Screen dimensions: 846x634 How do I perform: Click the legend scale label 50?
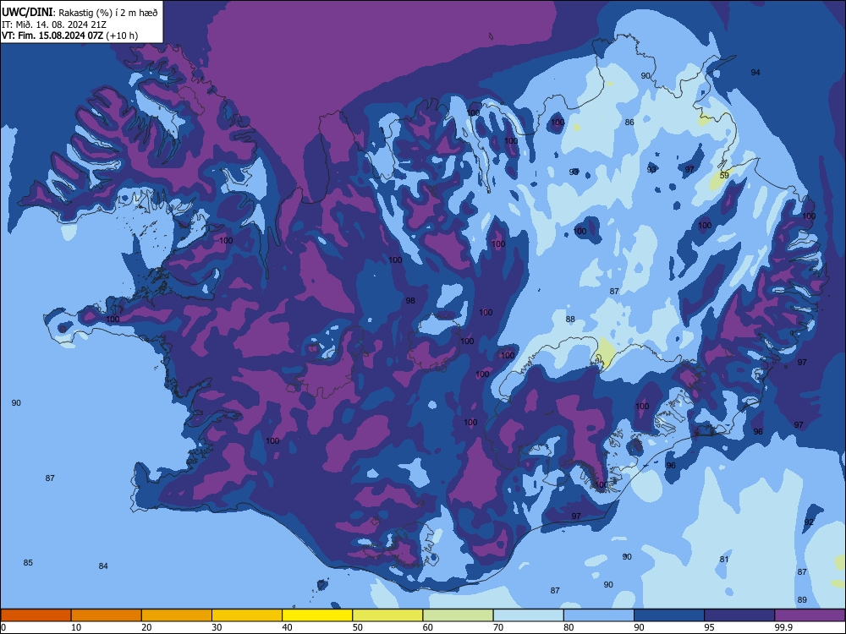(358, 627)
